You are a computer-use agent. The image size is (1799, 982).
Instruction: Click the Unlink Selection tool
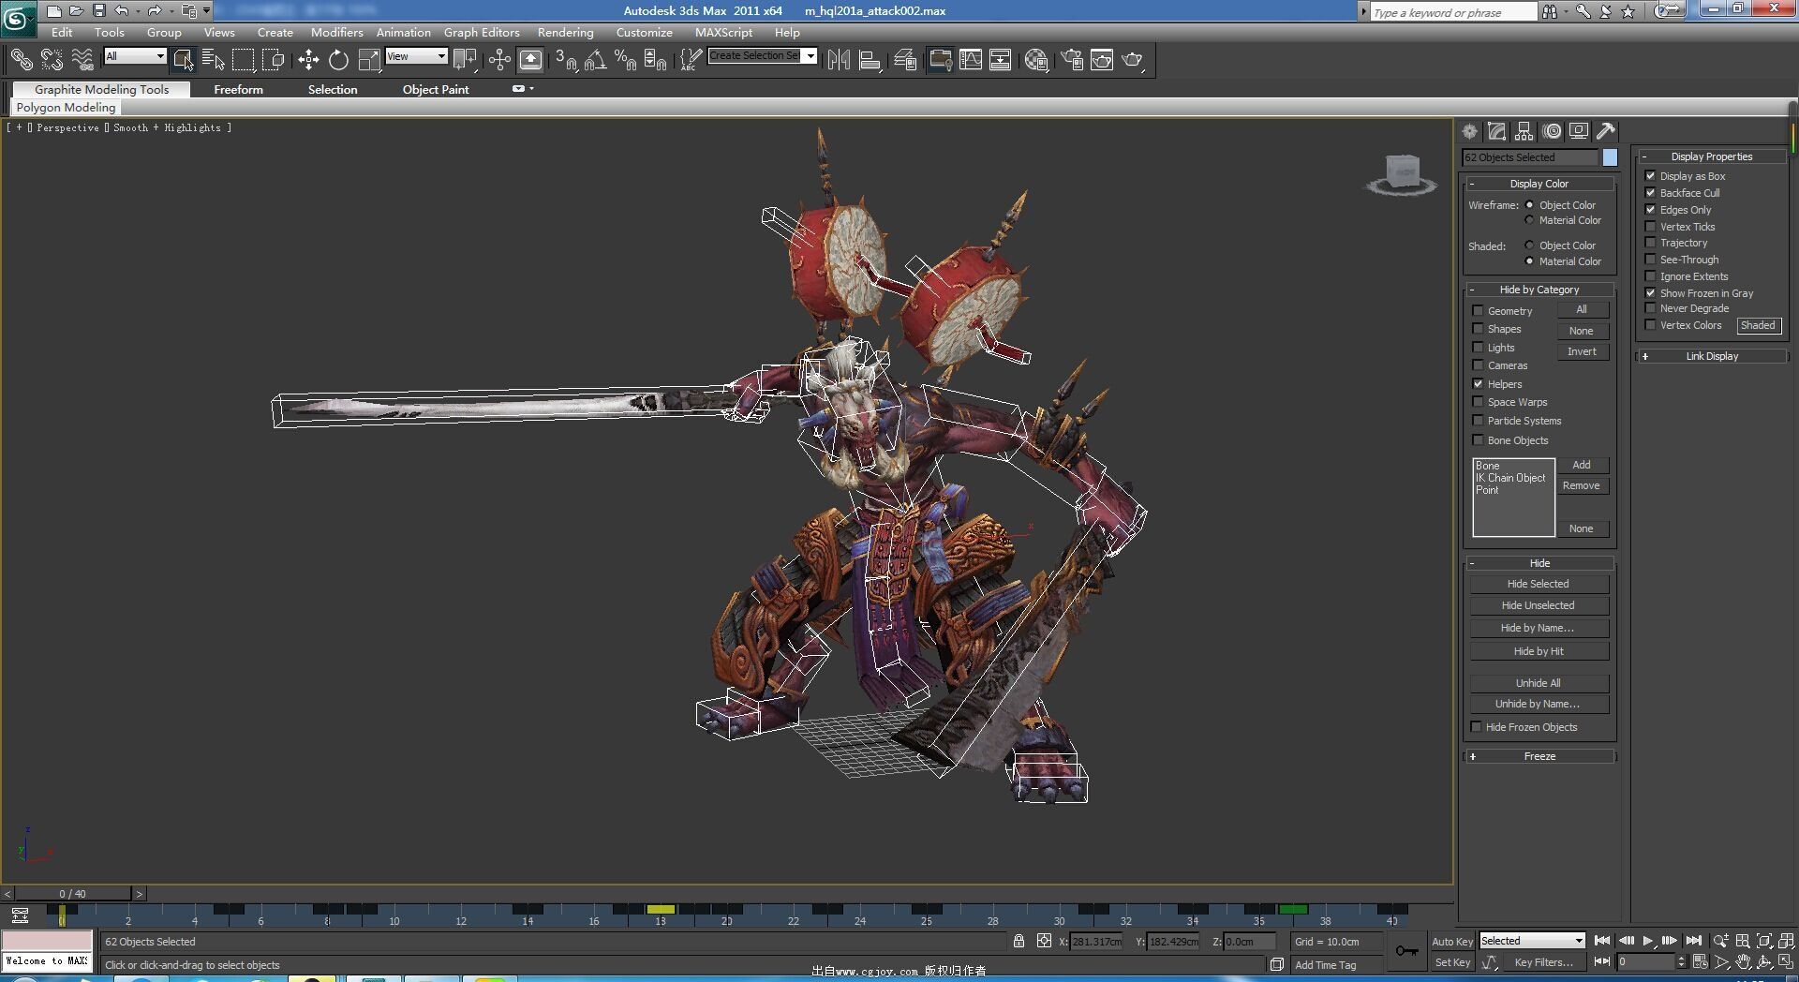(52, 60)
